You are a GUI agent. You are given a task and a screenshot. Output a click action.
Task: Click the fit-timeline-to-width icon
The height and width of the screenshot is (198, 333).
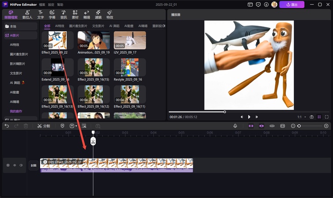point(282,126)
